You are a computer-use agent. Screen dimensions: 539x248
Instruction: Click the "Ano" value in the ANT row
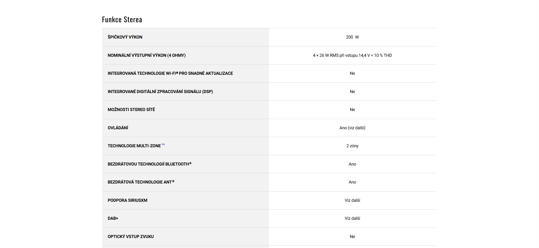tap(352, 182)
